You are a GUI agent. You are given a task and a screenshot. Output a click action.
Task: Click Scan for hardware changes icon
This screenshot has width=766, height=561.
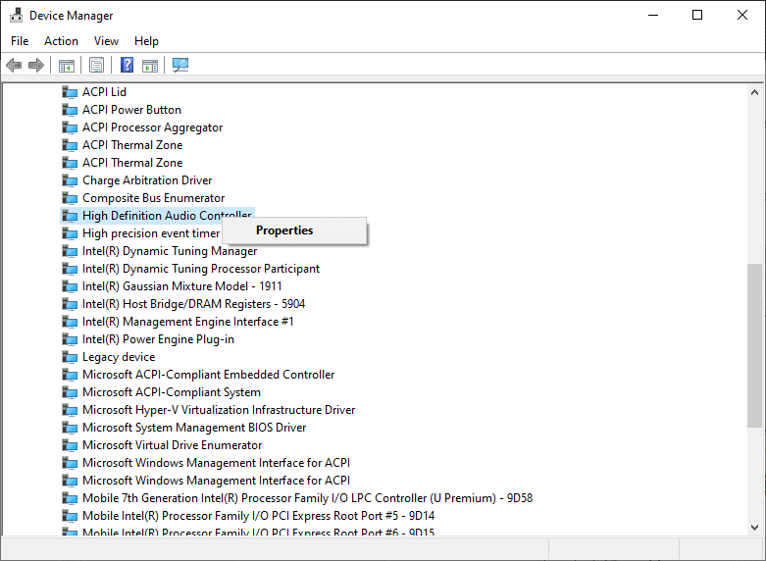click(180, 66)
